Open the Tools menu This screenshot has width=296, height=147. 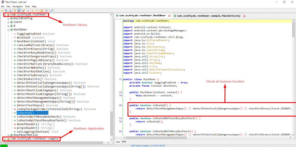[27, 6]
